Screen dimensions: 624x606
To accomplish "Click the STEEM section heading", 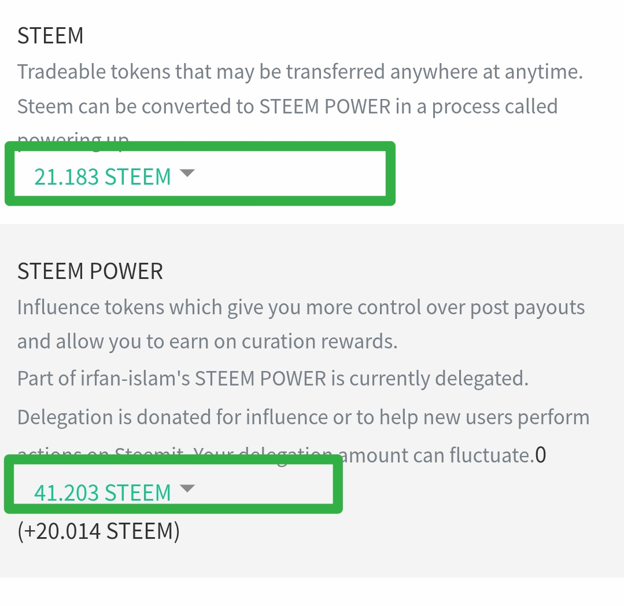I will 50,36.
